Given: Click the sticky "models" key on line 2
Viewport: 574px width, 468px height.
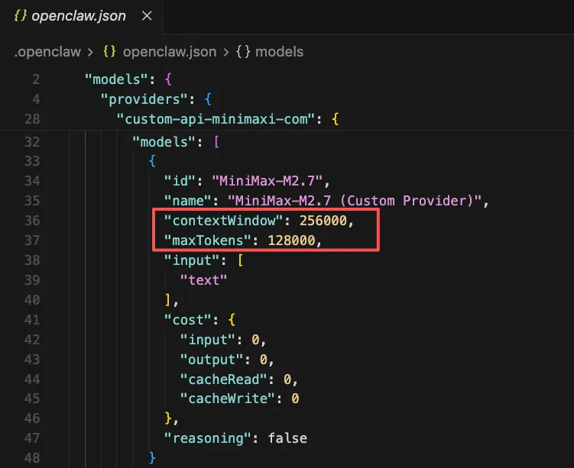Looking at the screenshot, I should (116, 79).
